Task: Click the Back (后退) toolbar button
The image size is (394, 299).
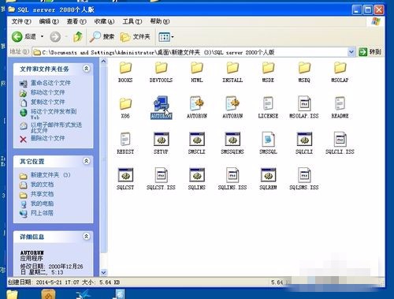Action: (x=24, y=36)
